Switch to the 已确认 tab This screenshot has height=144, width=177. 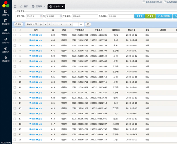[38, 6]
